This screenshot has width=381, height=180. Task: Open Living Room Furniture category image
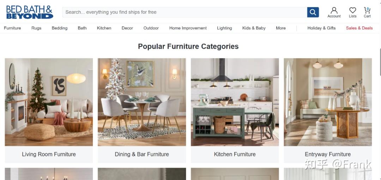49,102
